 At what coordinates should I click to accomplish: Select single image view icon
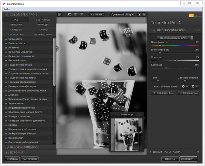point(70,14)
